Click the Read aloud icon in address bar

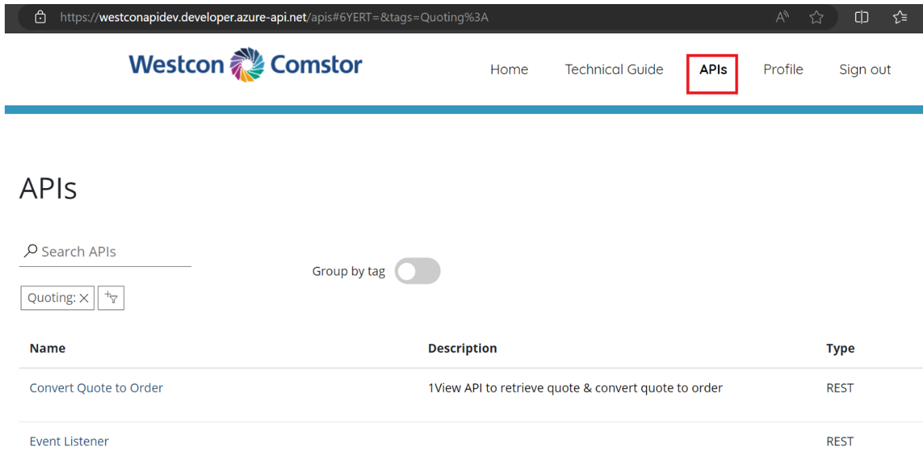point(782,18)
